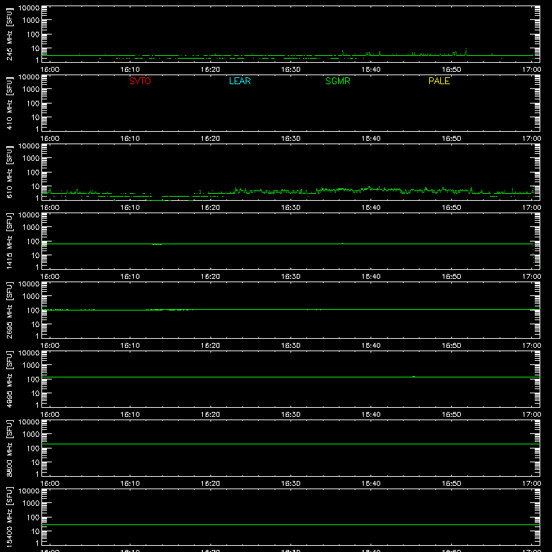This screenshot has width=552, height=552.
Task: Click the 10000 tick label on the 8800 MHz axis
Action: click(x=28, y=422)
